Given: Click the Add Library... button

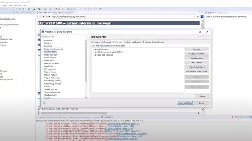Looking at the screenshot, I should [197, 63].
